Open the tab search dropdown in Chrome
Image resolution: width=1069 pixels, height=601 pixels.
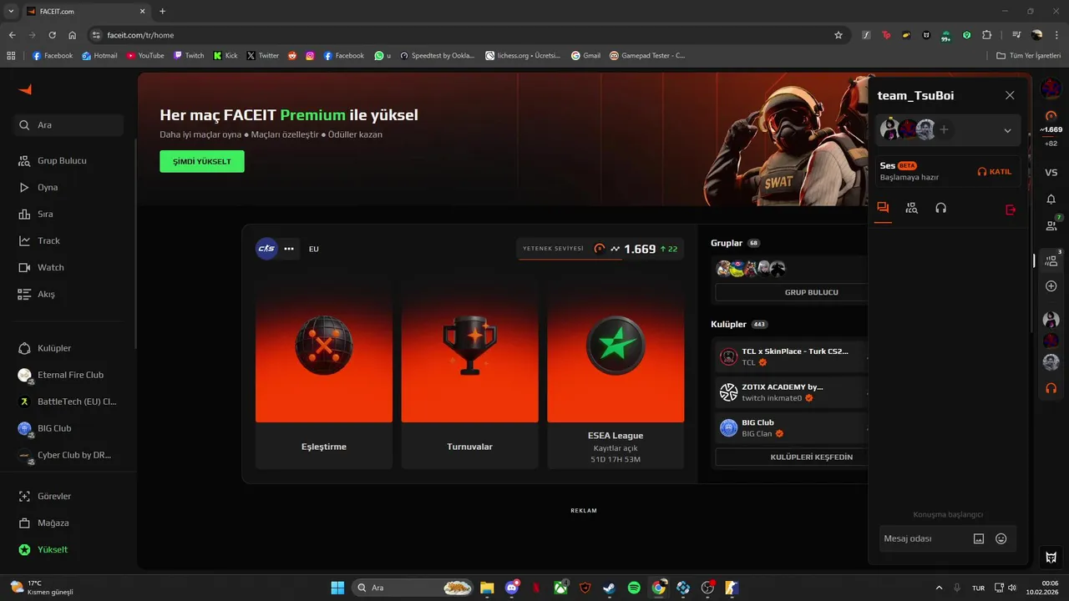pyautogui.click(x=11, y=12)
